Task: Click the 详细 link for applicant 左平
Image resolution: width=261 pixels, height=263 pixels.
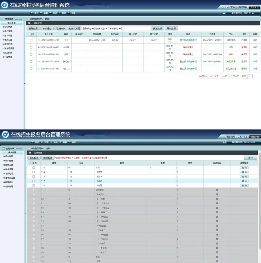Action: click(x=255, y=54)
